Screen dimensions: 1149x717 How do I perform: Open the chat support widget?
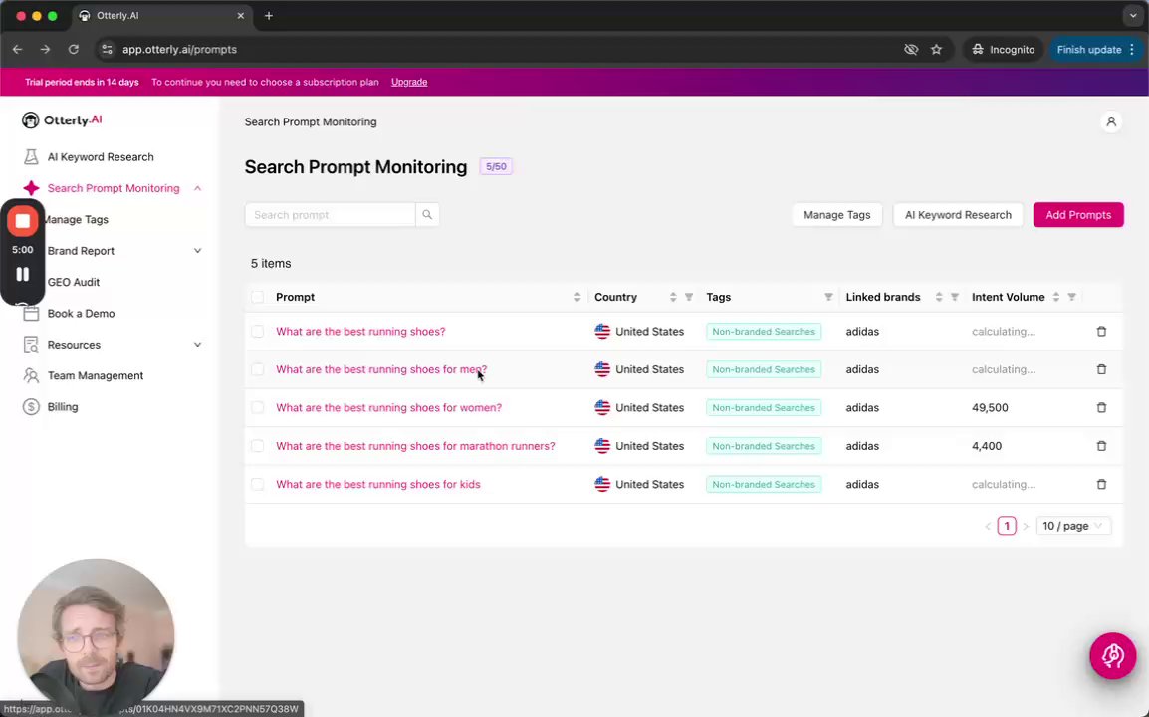point(1112,656)
